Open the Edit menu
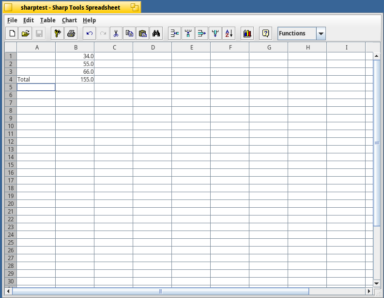The image size is (384, 298). click(29, 20)
